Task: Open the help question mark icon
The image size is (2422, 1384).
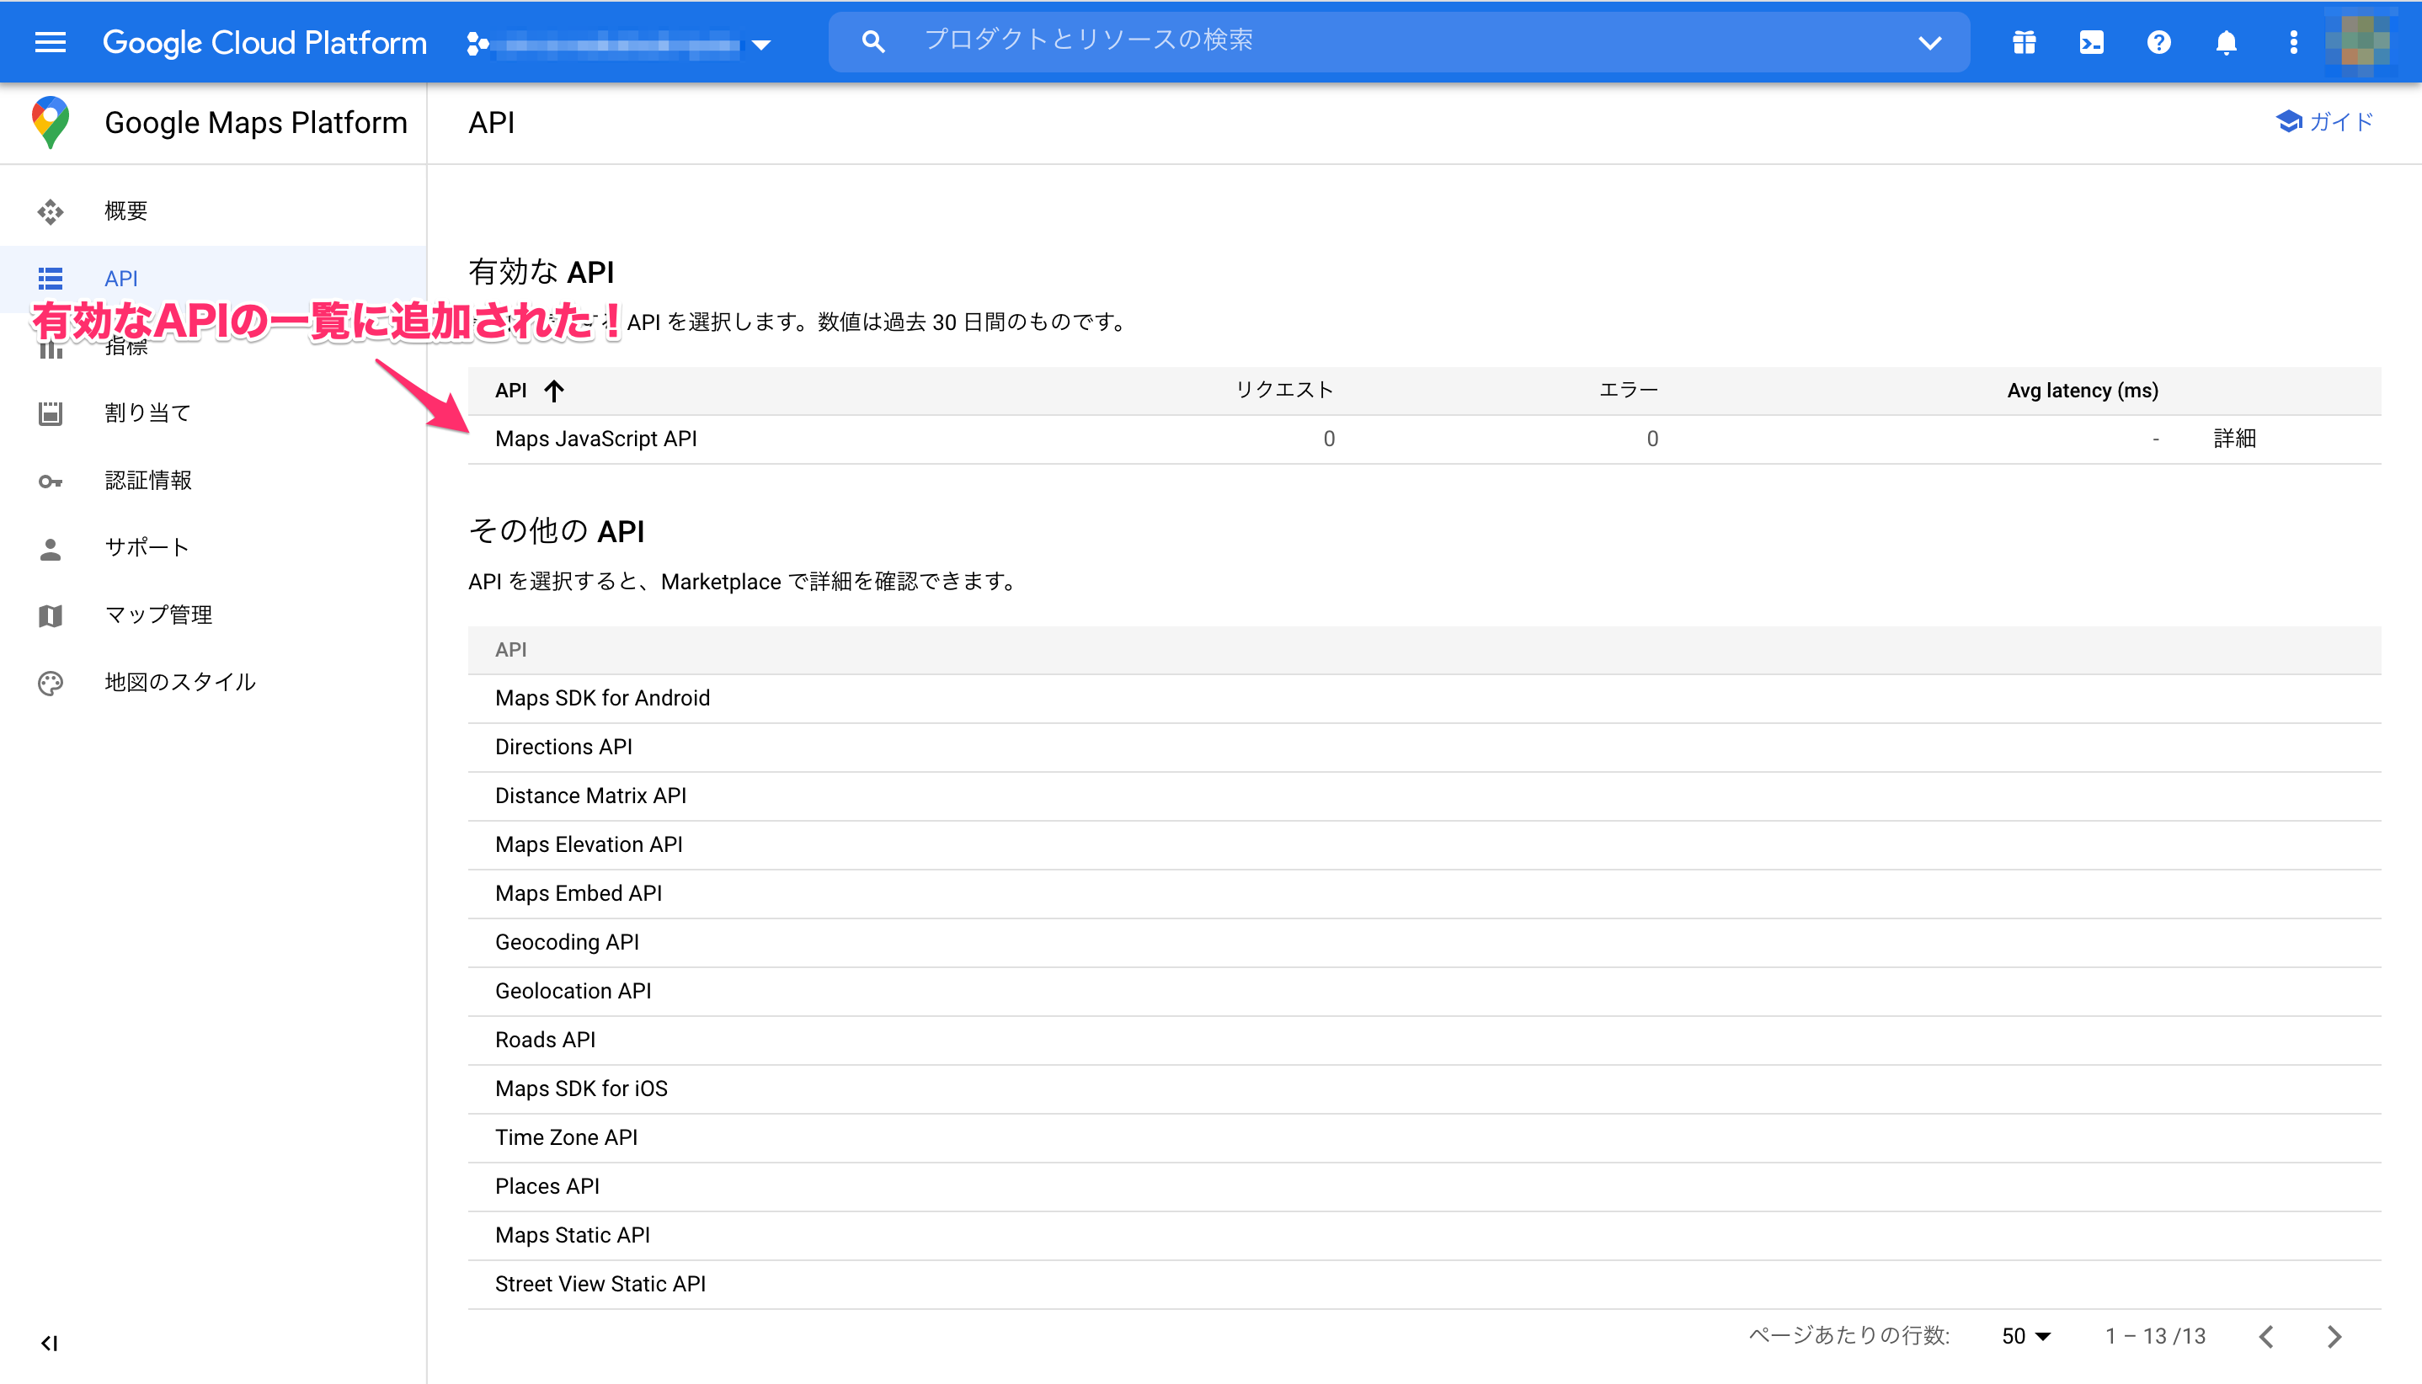Action: tap(2158, 42)
